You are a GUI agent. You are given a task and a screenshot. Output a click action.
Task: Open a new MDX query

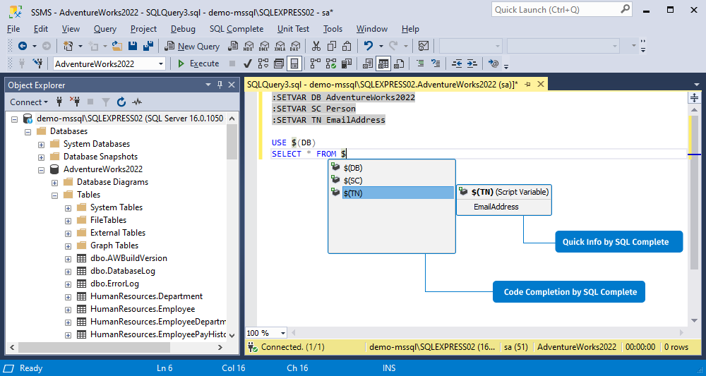[x=249, y=46]
